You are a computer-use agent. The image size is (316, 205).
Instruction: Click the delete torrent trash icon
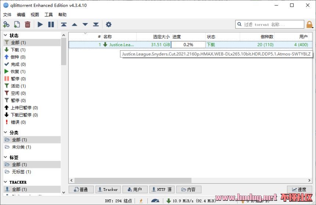pyautogui.click(x=28, y=25)
